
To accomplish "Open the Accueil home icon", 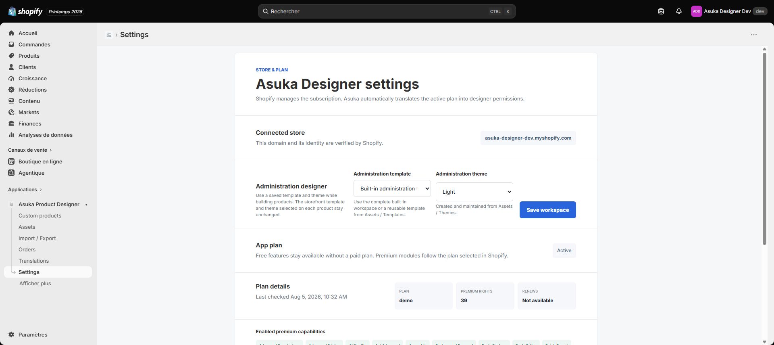I will 11,33.
